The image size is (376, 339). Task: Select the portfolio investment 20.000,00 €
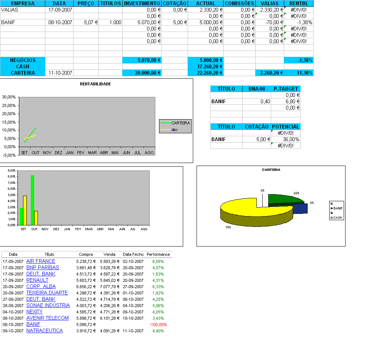point(142,73)
